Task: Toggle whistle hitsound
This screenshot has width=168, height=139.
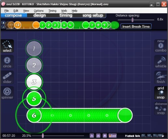Action: 161,62
